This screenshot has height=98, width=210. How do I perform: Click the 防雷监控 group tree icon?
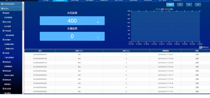point(3,62)
